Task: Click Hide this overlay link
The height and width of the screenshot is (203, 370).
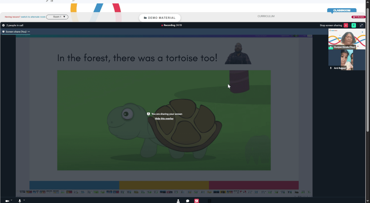Action: click(x=164, y=119)
